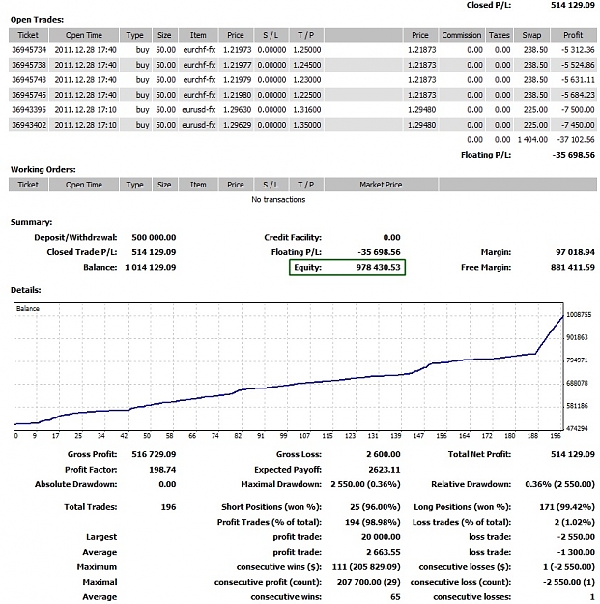The height and width of the screenshot is (604, 600).
Task: Click the Short Positions value 25 (96.00%)
Action: (375, 507)
